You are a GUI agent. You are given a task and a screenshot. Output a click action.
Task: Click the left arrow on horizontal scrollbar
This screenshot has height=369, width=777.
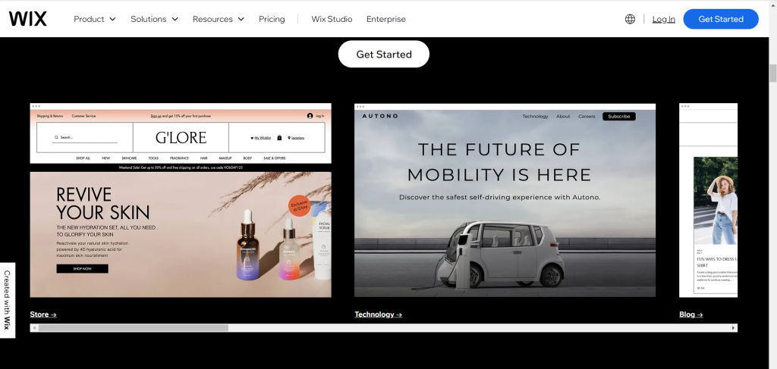coord(34,328)
